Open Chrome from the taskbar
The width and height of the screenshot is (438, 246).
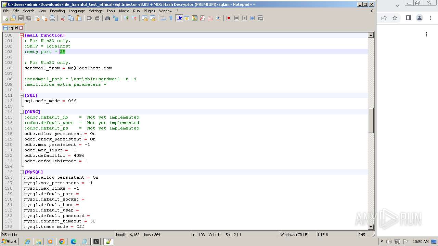coord(62,242)
